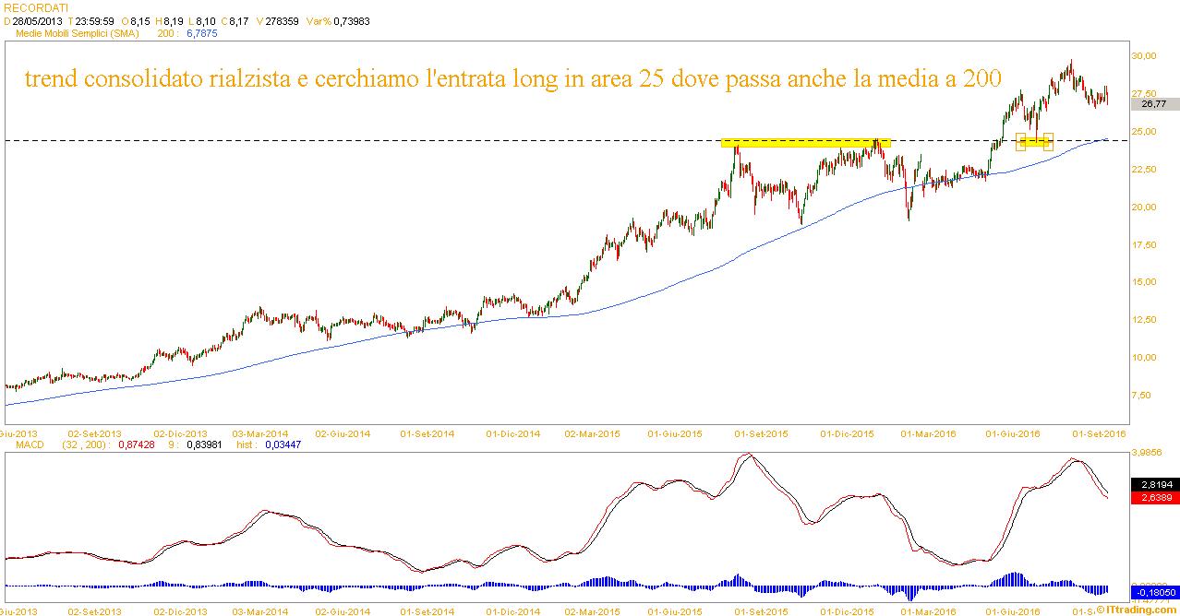Click the time value 23:59:59
Screen dimensions: 1180x616
[95, 19]
